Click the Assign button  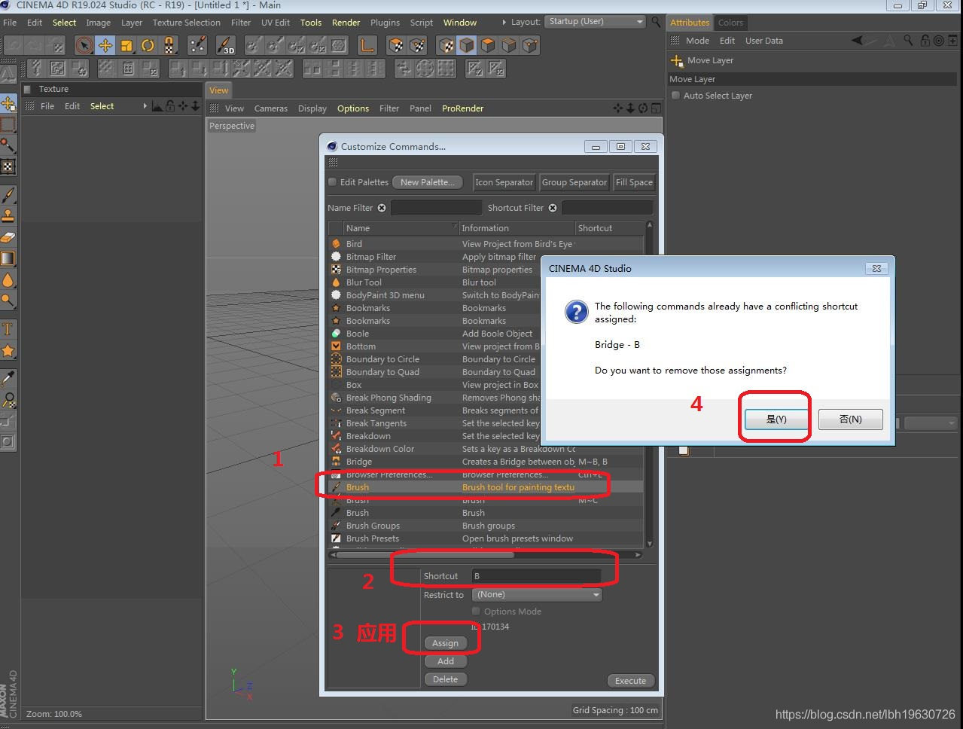pos(445,643)
